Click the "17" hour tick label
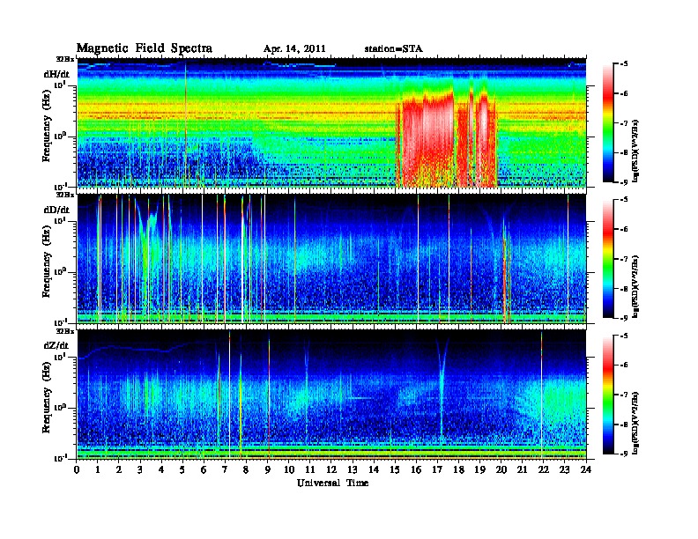 point(438,470)
